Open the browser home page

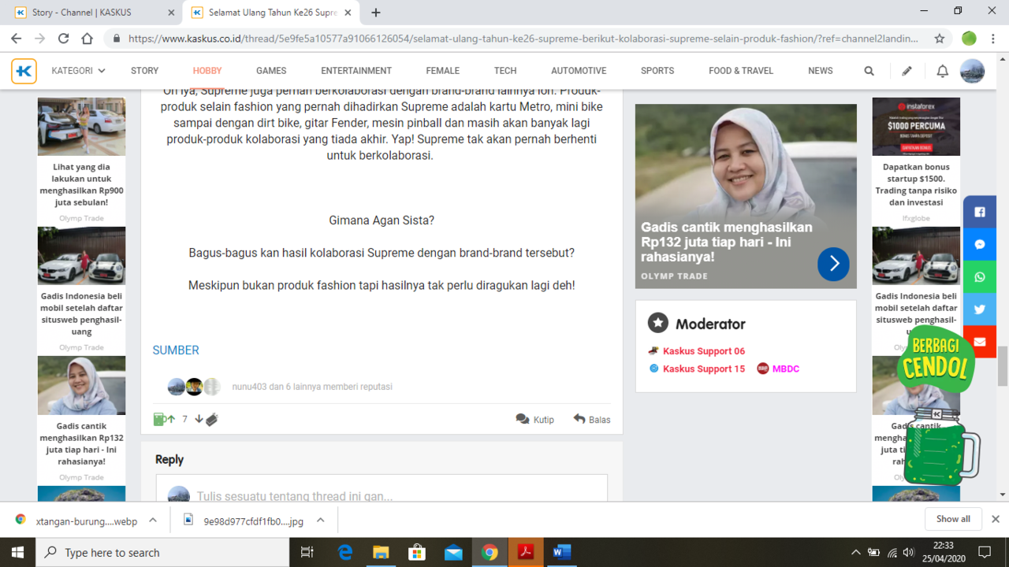pos(87,39)
